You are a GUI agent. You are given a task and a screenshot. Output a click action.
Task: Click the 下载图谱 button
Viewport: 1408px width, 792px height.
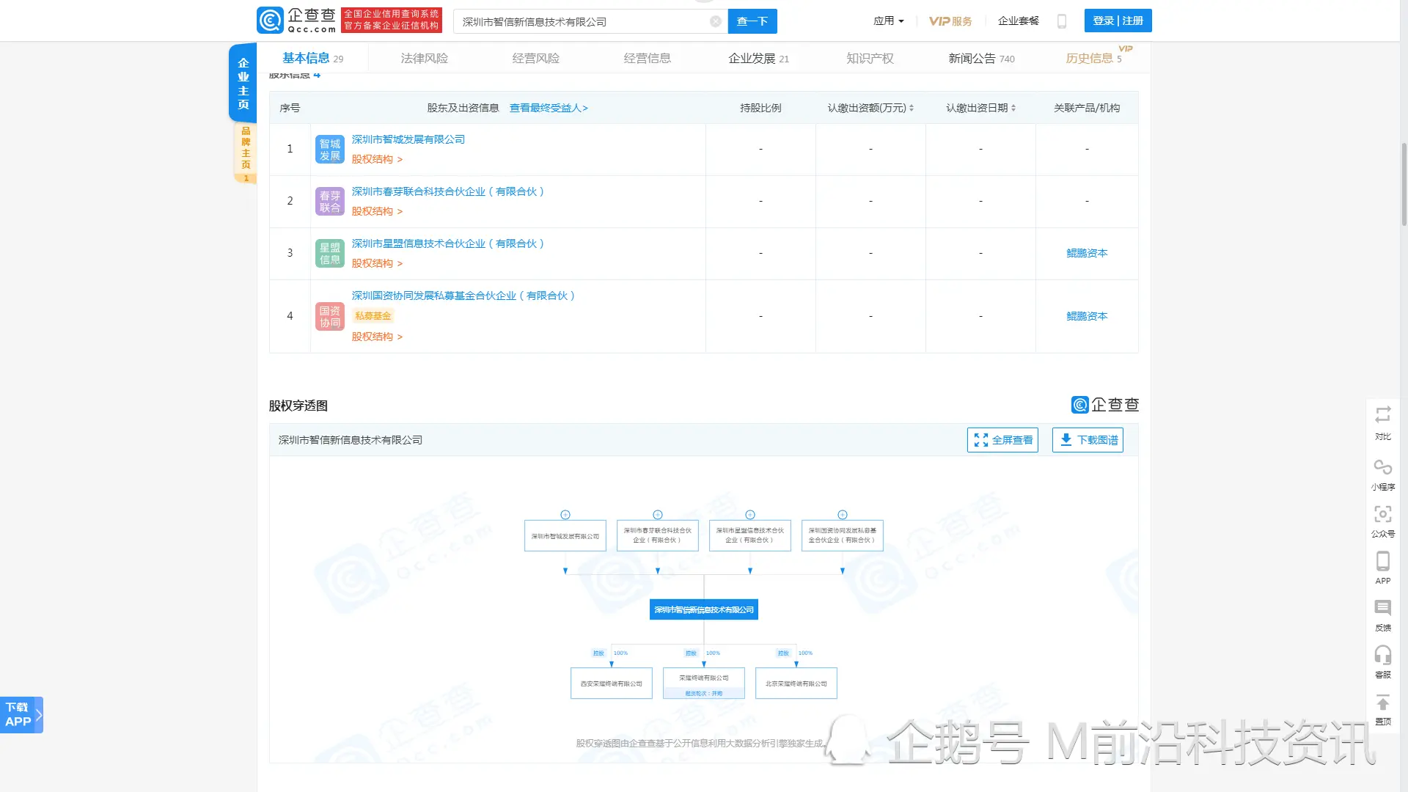tap(1088, 440)
